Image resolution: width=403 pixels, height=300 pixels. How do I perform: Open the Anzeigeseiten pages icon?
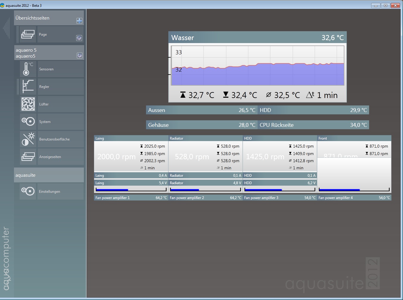(x=28, y=157)
